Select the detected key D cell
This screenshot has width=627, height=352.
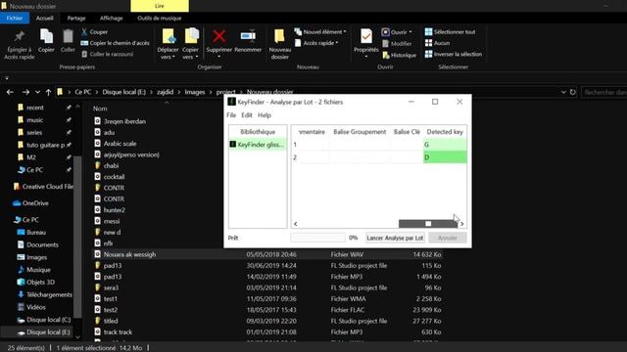pos(445,157)
